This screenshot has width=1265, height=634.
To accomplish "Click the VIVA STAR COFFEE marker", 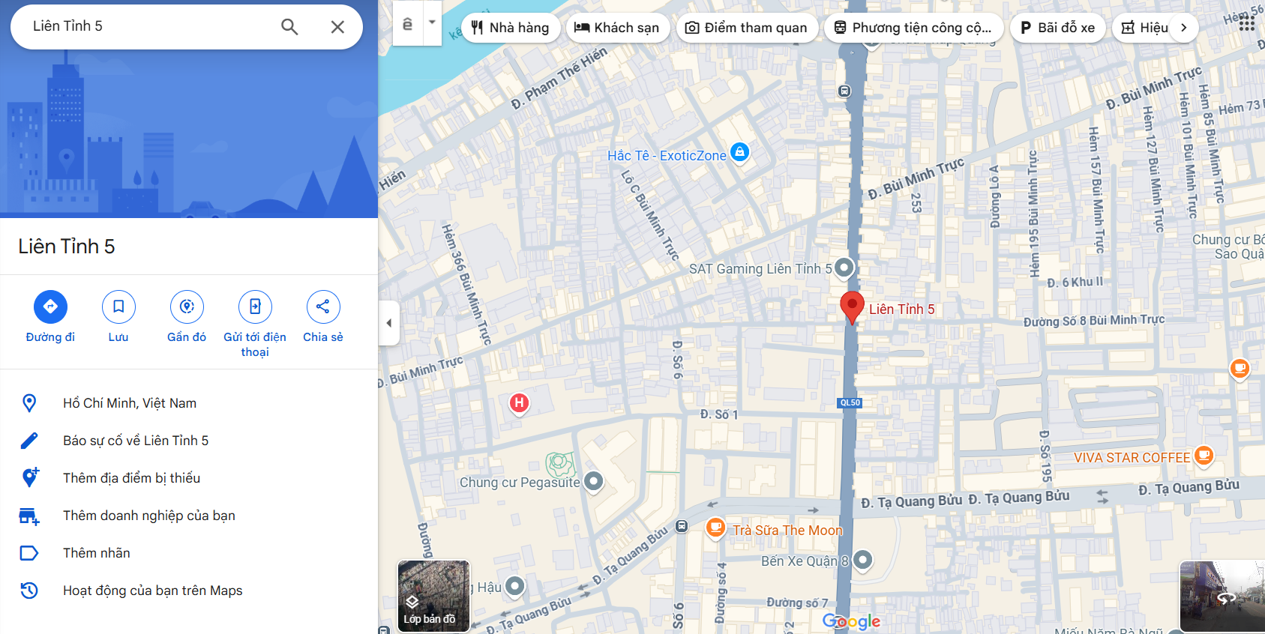I will pos(1204,455).
